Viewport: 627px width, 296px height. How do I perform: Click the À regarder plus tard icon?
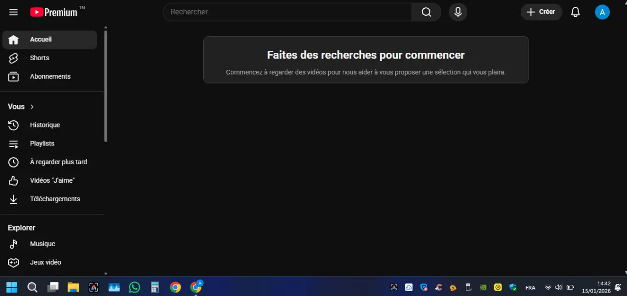point(13,162)
